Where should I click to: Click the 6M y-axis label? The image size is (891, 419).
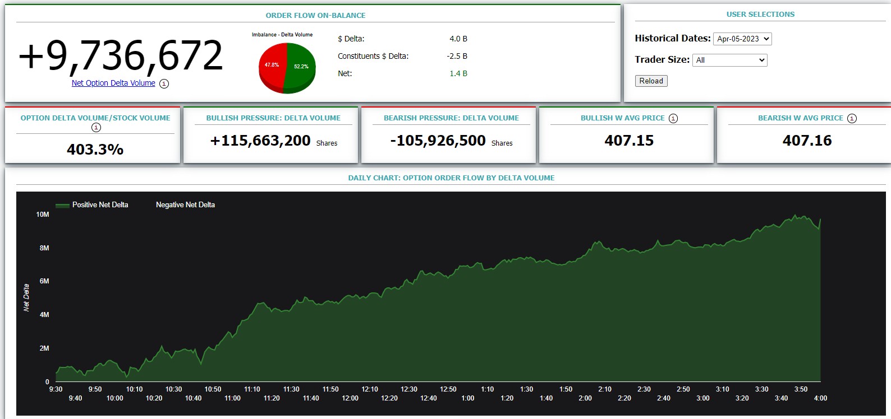point(44,281)
